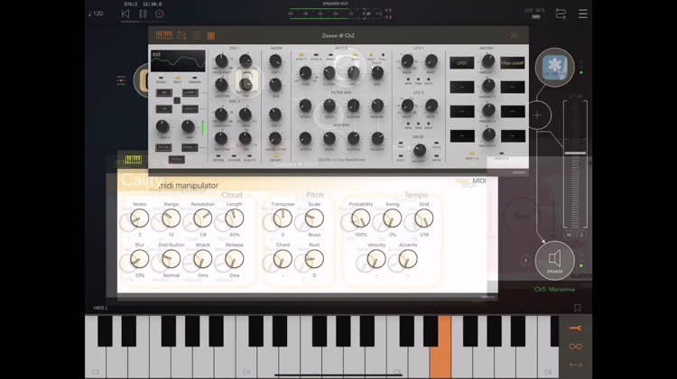Click the Cality Velocity knob
677x379 pixels.
tap(376, 259)
